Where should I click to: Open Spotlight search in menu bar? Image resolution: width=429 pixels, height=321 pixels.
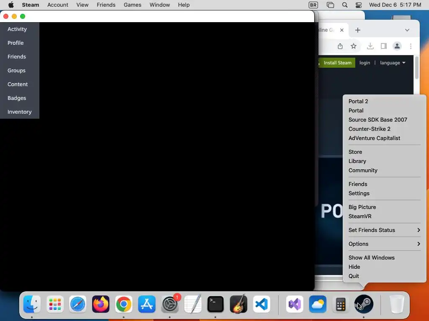point(345,5)
